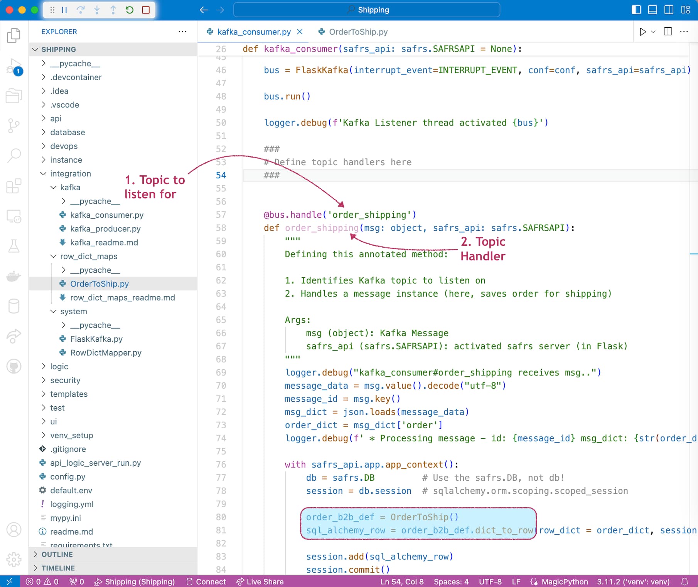The image size is (698, 587).
Task: Click the debug Restart button
Action: tap(130, 10)
